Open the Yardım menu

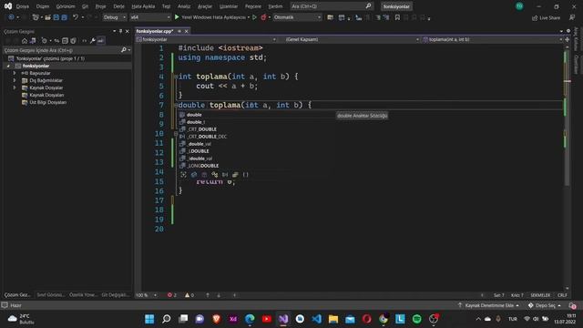[x=275, y=6]
